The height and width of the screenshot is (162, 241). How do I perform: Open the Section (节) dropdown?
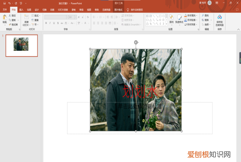pyautogui.click(x=35, y=24)
